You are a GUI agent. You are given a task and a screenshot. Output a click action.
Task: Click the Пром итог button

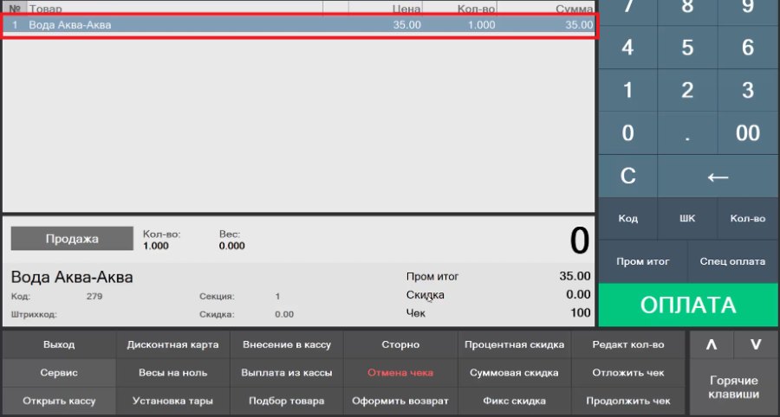[643, 261]
